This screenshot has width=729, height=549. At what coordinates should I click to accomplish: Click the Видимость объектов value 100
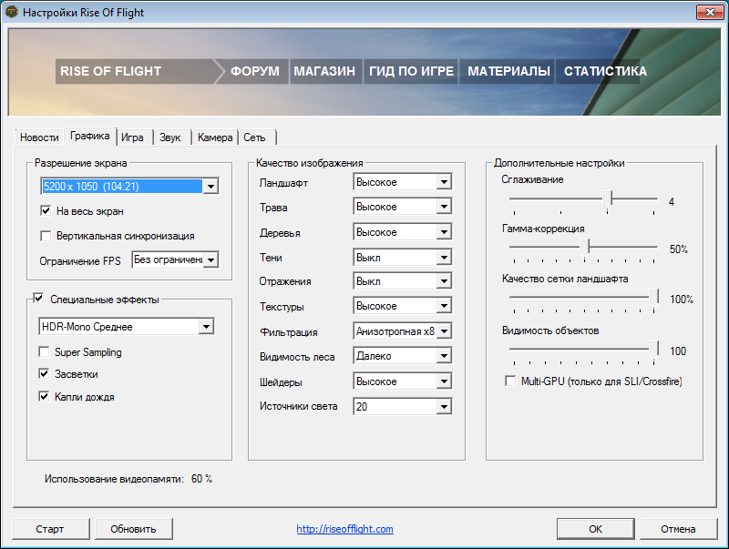pos(678,351)
